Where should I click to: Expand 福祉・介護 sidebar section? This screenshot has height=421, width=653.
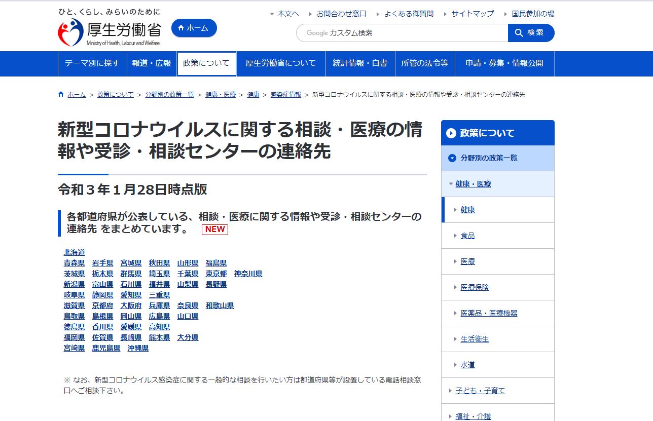click(x=473, y=416)
